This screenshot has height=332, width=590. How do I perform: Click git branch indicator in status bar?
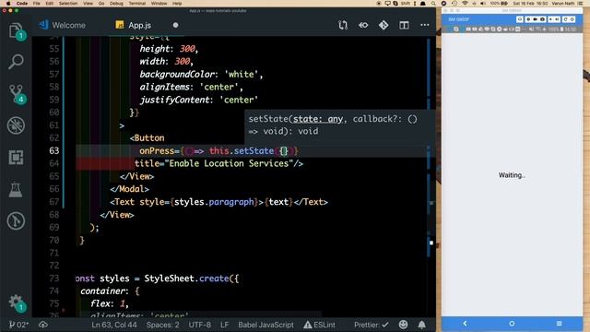coord(18,325)
